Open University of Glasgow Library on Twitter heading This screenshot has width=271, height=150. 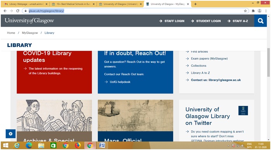pyautogui.click(x=208, y=116)
